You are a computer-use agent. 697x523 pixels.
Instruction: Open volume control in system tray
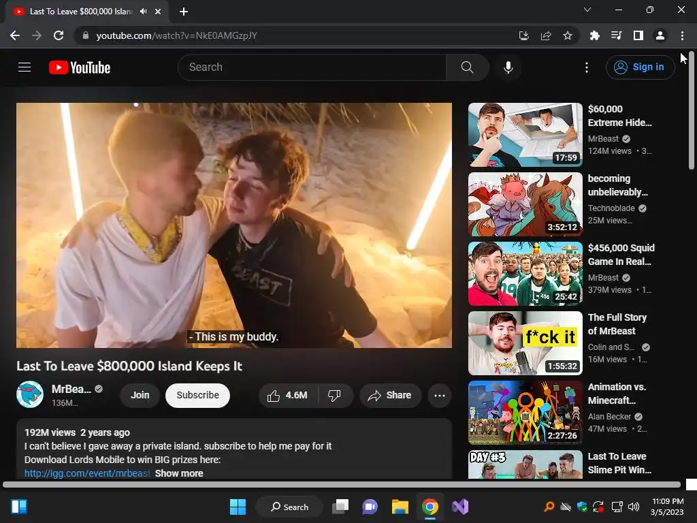click(634, 507)
